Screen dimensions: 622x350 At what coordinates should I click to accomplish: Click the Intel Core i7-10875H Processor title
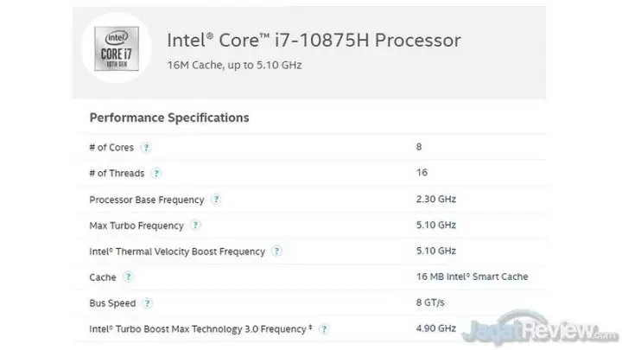tap(313, 40)
